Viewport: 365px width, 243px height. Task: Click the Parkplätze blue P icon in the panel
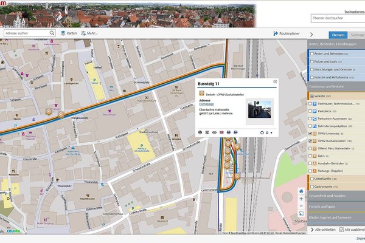click(x=315, y=111)
